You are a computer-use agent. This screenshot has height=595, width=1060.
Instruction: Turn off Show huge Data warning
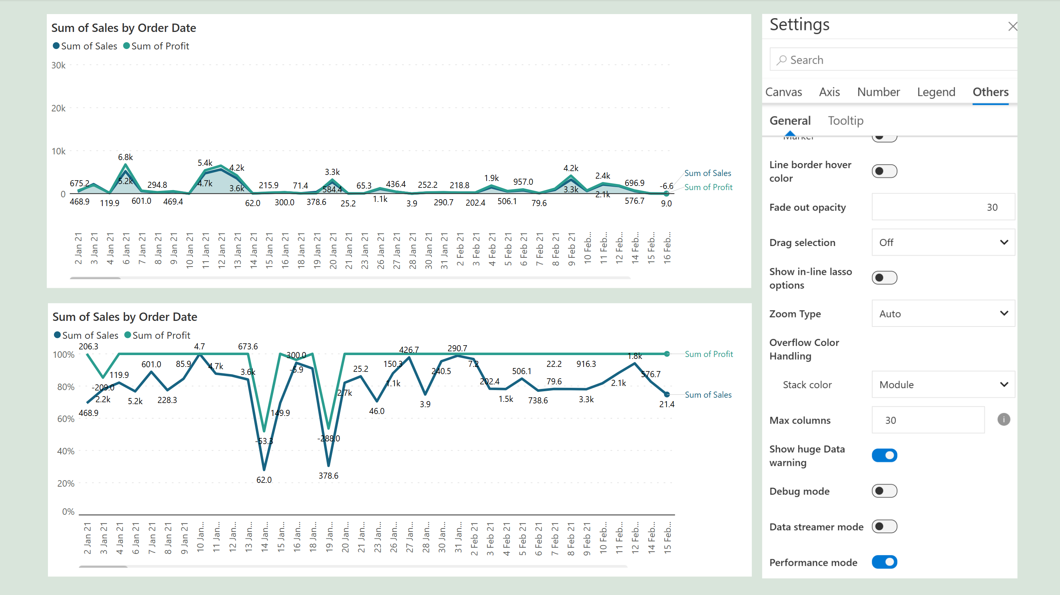pos(884,455)
